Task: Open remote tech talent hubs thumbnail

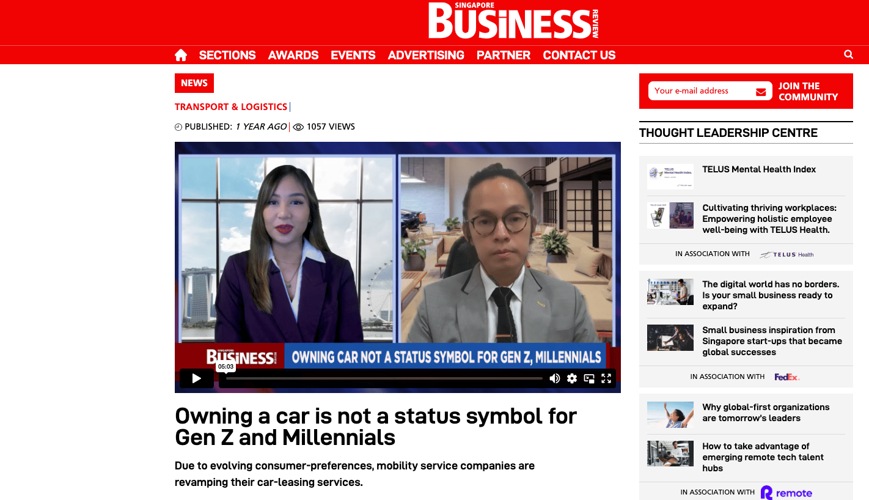Action: (670, 454)
